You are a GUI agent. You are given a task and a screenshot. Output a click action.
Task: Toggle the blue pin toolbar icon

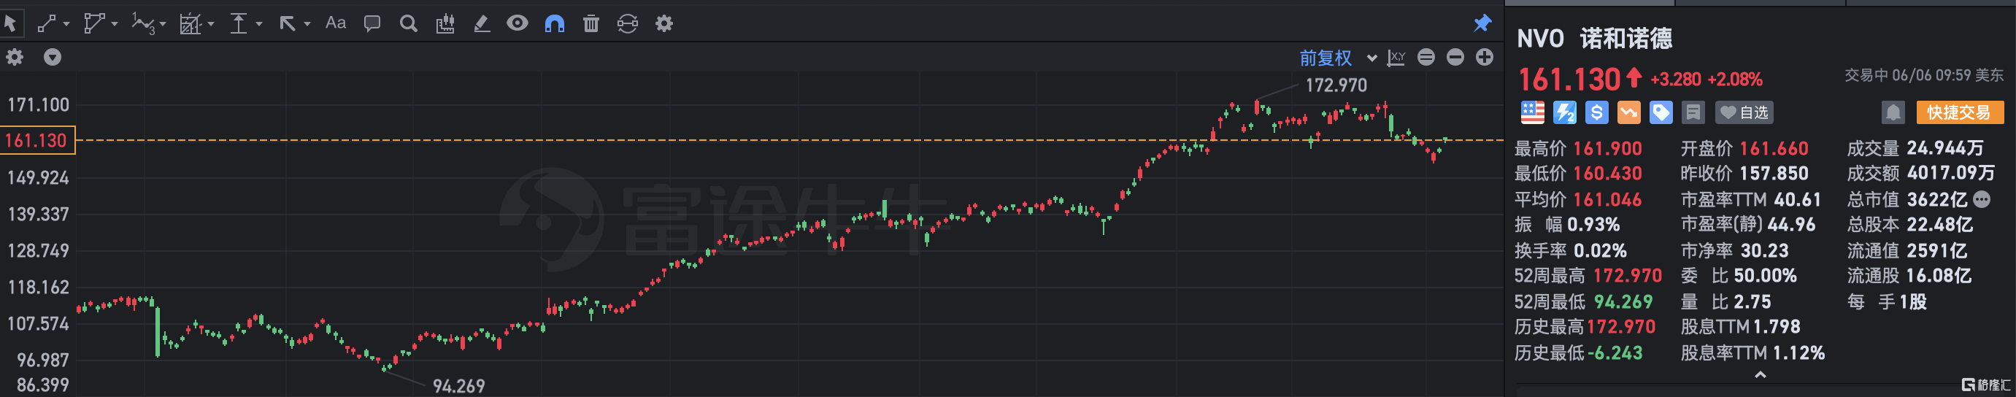(1482, 23)
